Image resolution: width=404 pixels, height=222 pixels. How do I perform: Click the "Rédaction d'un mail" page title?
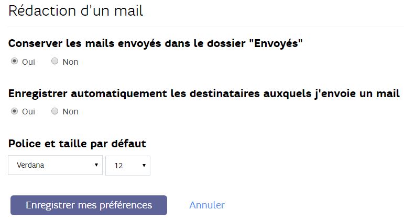76,11
